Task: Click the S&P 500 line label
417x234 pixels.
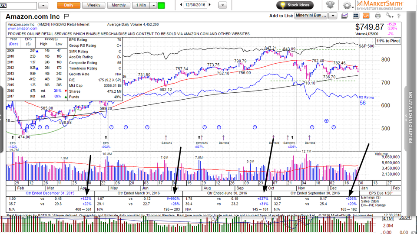Action: pyautogui.click(x=366, y=46)
